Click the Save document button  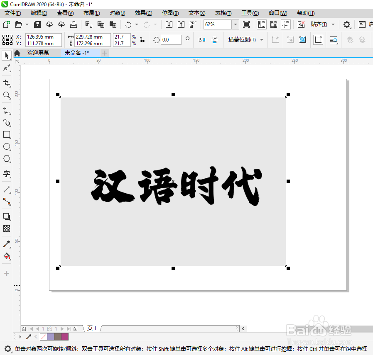pyautogui.click(x=37, y=24)
